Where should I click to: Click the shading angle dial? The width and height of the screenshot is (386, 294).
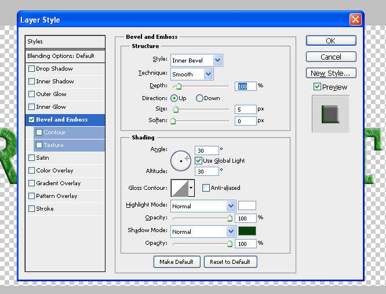[x=181, y=160]
